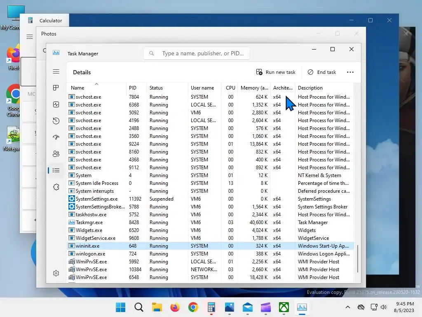Screen dimensions: 422x317
Task: Click the three-dots more options button
Action: click(350, 72)
